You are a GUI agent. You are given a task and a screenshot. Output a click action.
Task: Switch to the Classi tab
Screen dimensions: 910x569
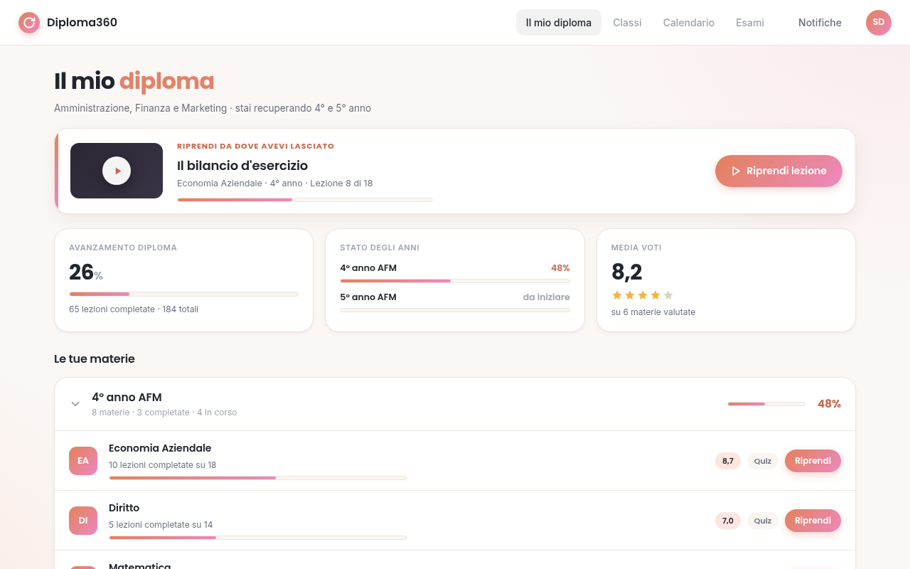627,23
